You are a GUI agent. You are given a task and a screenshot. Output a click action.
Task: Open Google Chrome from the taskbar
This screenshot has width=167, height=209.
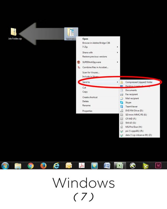coord(30,166)
